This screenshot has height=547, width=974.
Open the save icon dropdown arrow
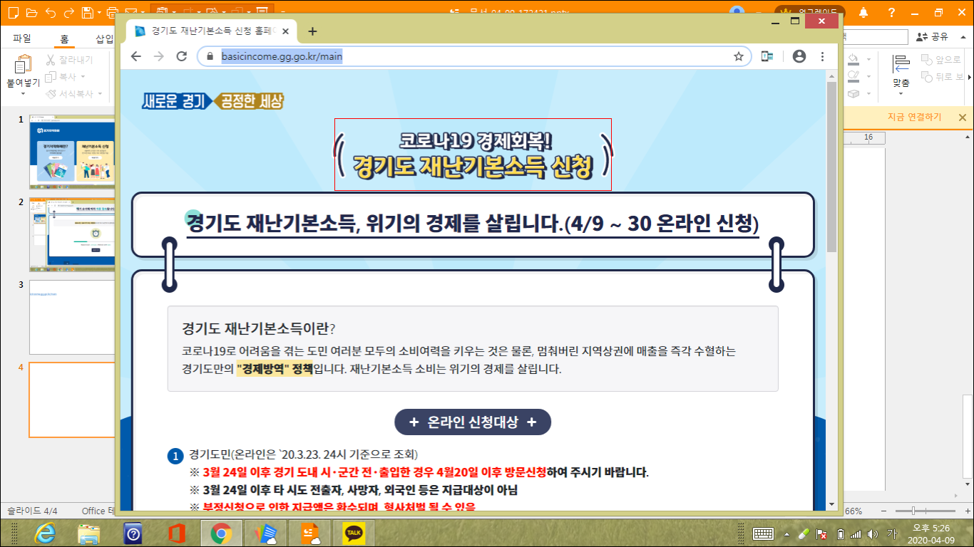98,12
